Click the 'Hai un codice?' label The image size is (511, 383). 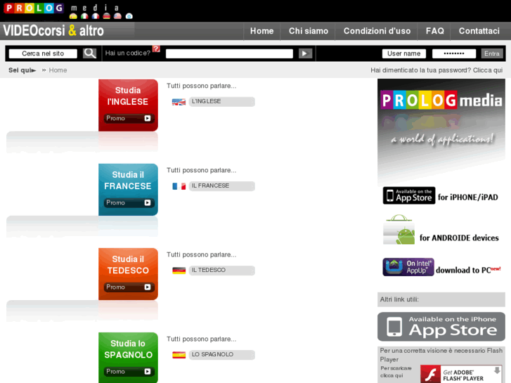point(128,53)
